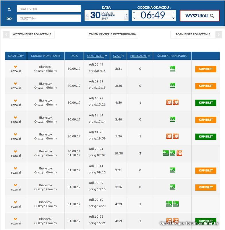This screenshot has width=225, height=230.
Task: Click the second REG train icon in the 4:59 row on 30.09.17
Action: 176,102
